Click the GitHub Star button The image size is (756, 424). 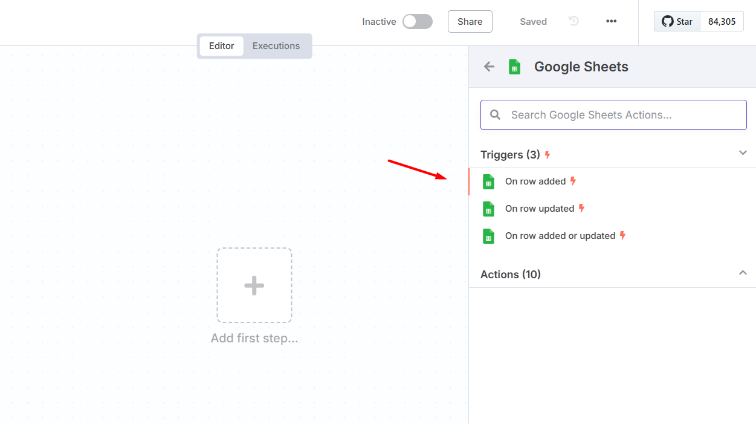[x=677, y=21]
